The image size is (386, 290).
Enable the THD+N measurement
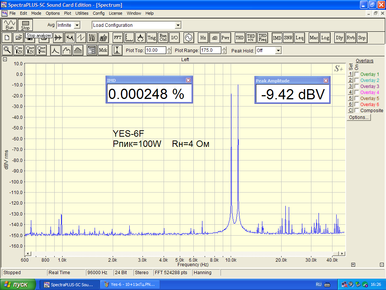(251, 38)
